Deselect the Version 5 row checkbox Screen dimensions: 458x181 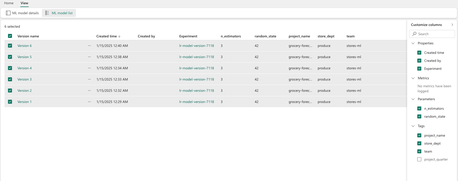point(10,57)
